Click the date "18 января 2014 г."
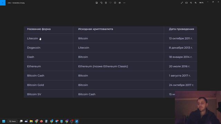 point(181,57)
